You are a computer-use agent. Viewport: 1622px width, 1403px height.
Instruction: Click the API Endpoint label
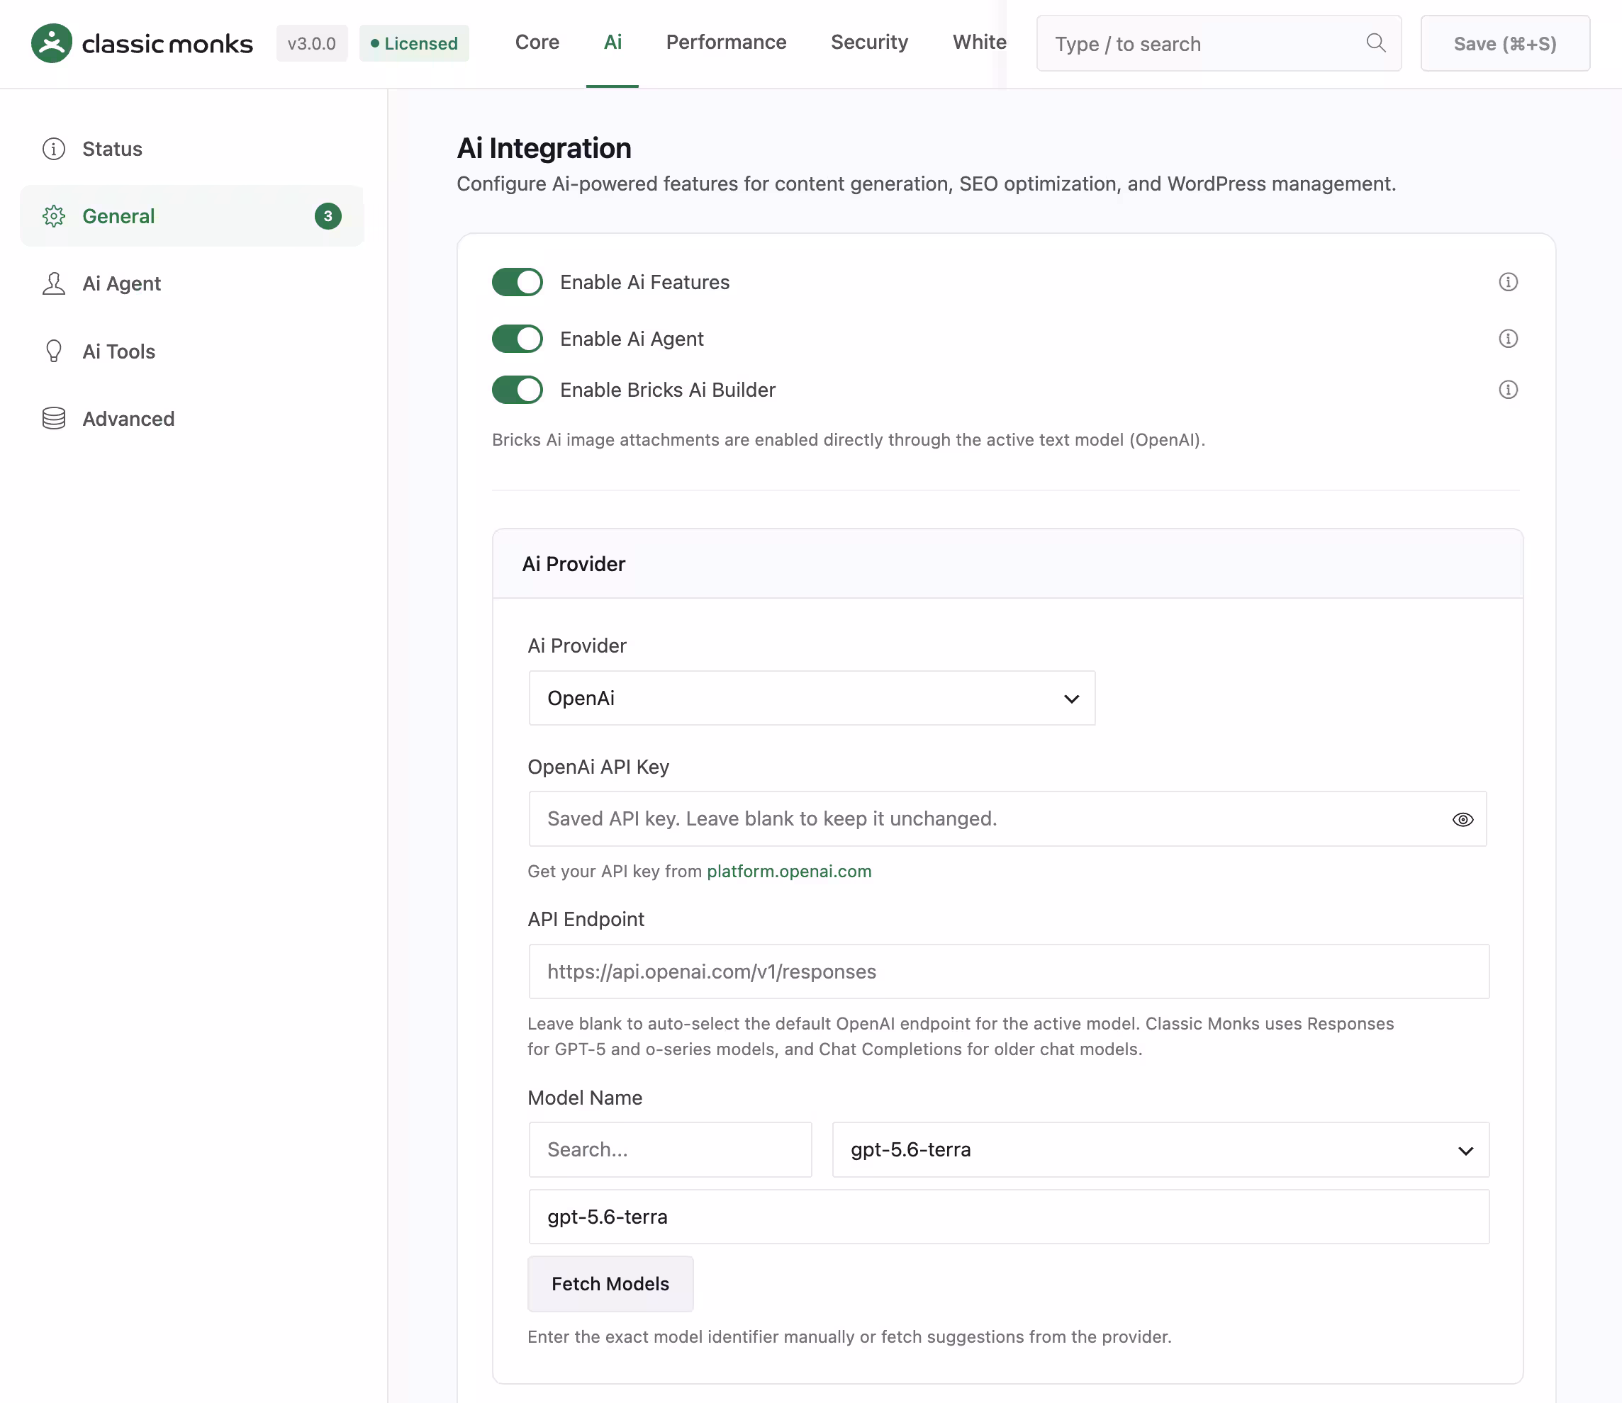[585, 918]
